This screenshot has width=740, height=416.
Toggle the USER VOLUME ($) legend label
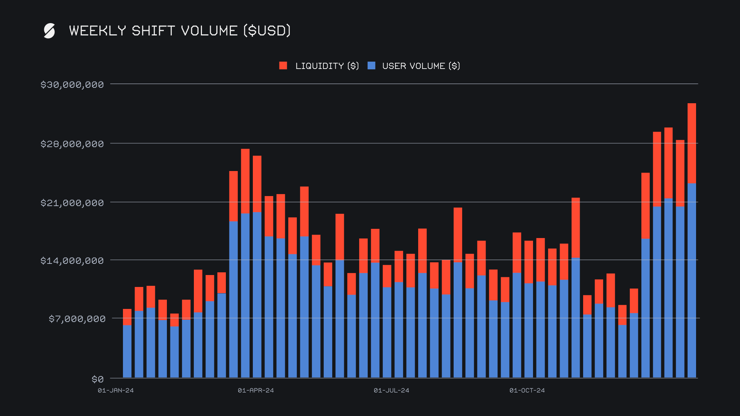click(421, 66)
